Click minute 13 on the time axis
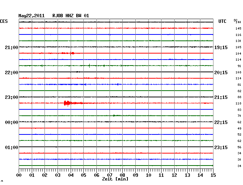Screen dimensions: 243x185 tap(187, 175)
